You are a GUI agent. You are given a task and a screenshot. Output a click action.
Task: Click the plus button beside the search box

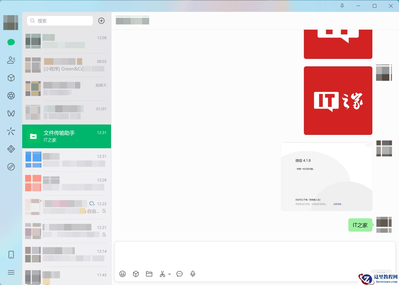pyautogui.click(x=101, y=21)
